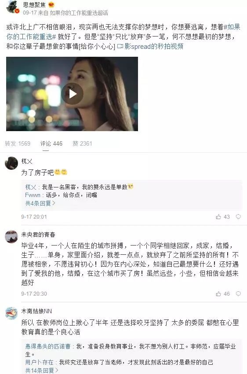Expand 共4条回复 replies

click(40, 203)
